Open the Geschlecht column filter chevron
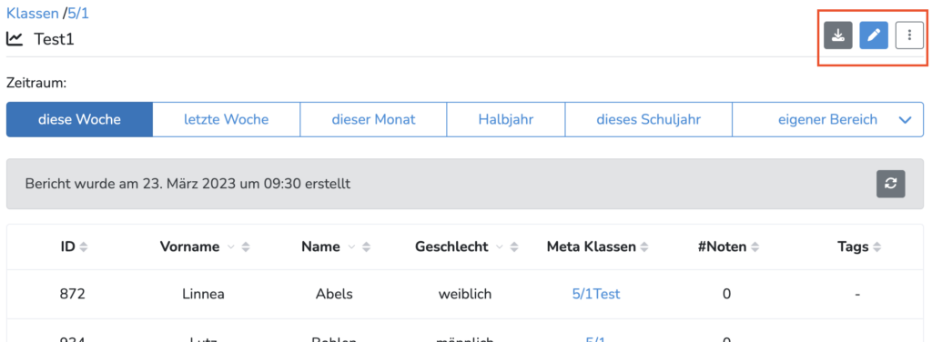The image size is (932, 342). click(500, 247)
